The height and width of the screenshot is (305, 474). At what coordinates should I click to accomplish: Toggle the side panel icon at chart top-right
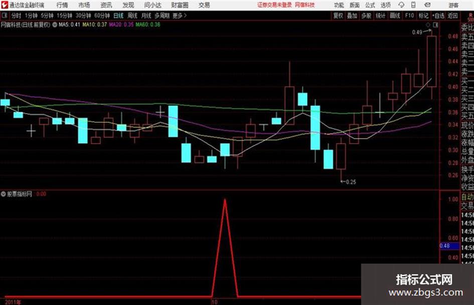[435, 25]
